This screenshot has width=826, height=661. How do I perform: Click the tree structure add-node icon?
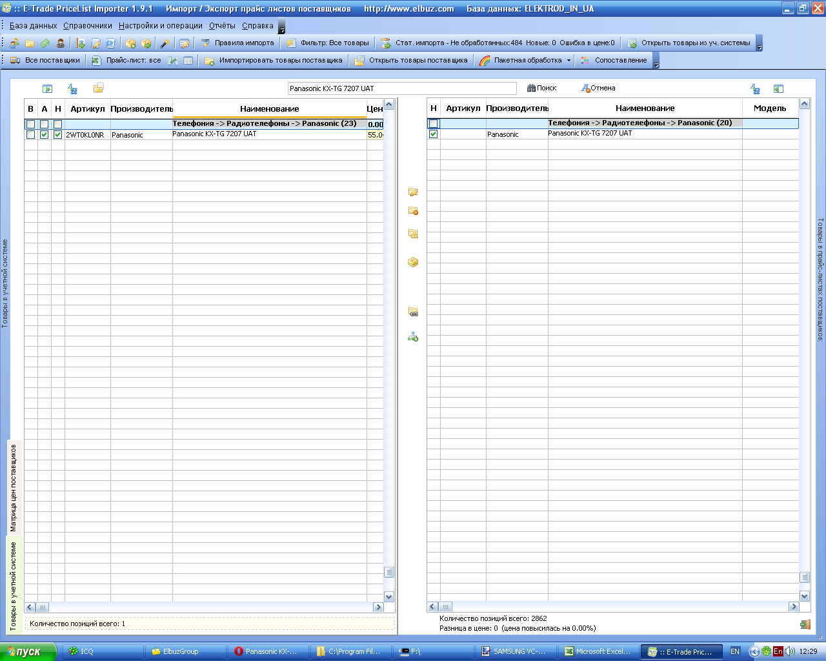(x=413, y=337)
